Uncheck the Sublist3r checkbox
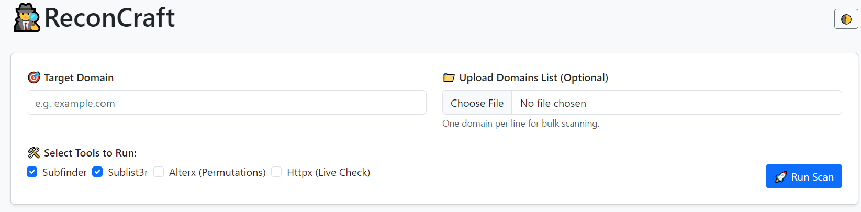Image resolution: width=861 pixels, height=212 pixels. (97, 172)
